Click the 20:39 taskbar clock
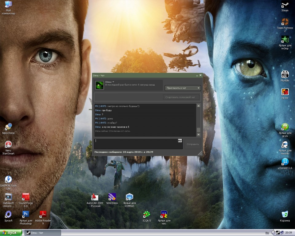The image size is (295, 236). [x=289, y=233]
